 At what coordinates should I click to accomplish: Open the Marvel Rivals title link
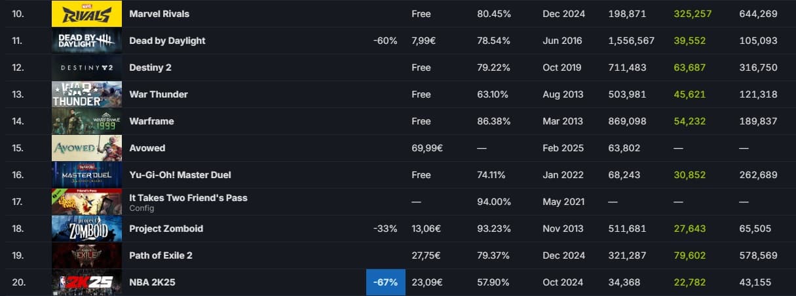tap(160, 14)
